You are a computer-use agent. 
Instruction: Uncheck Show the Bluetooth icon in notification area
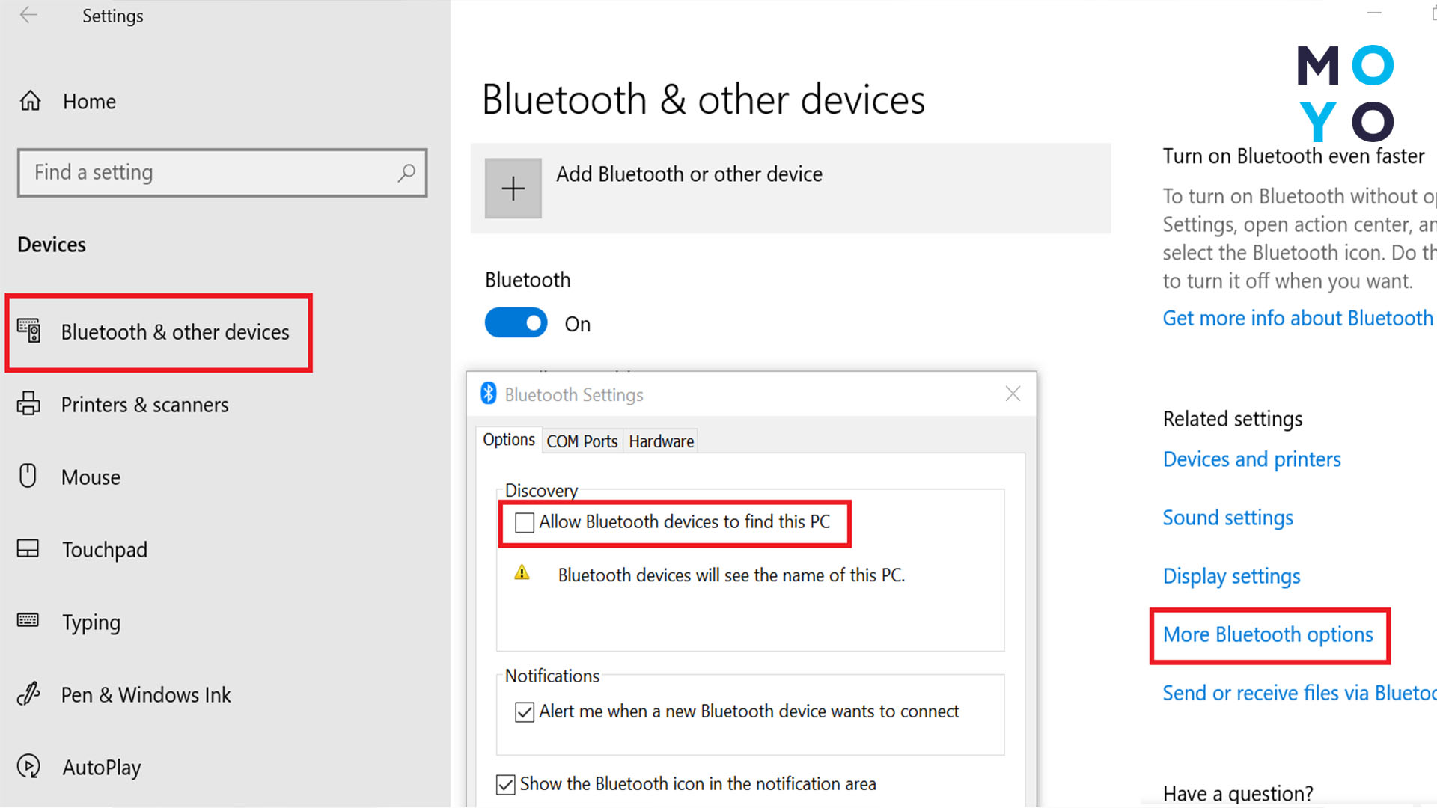(506, 784)
